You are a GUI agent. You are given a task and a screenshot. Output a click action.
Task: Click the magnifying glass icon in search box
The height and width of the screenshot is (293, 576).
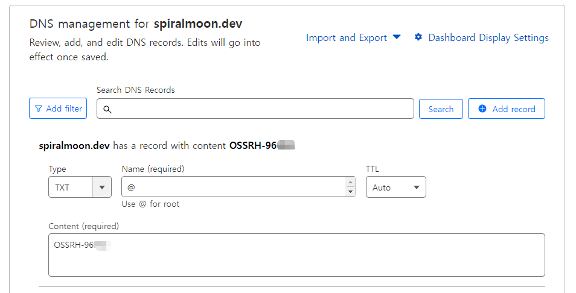tap(107, 109)
